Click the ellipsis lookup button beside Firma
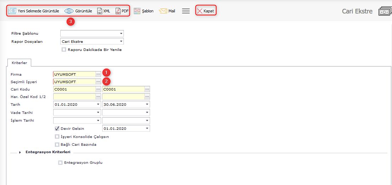The image size is (392, 185). [x=98, y=74]
